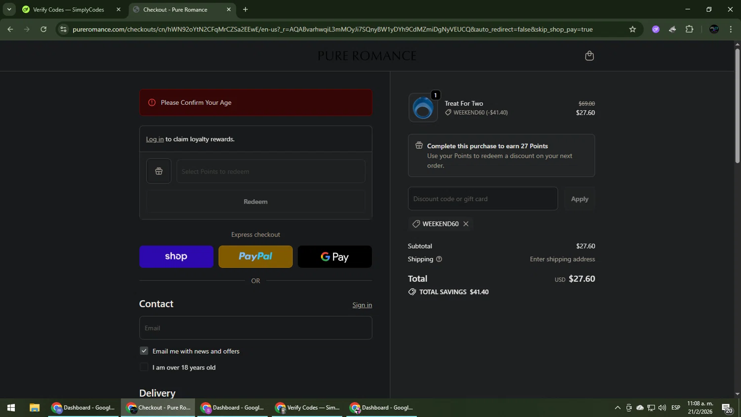
Task: Reload the checkout page
Action: point(43,29)
